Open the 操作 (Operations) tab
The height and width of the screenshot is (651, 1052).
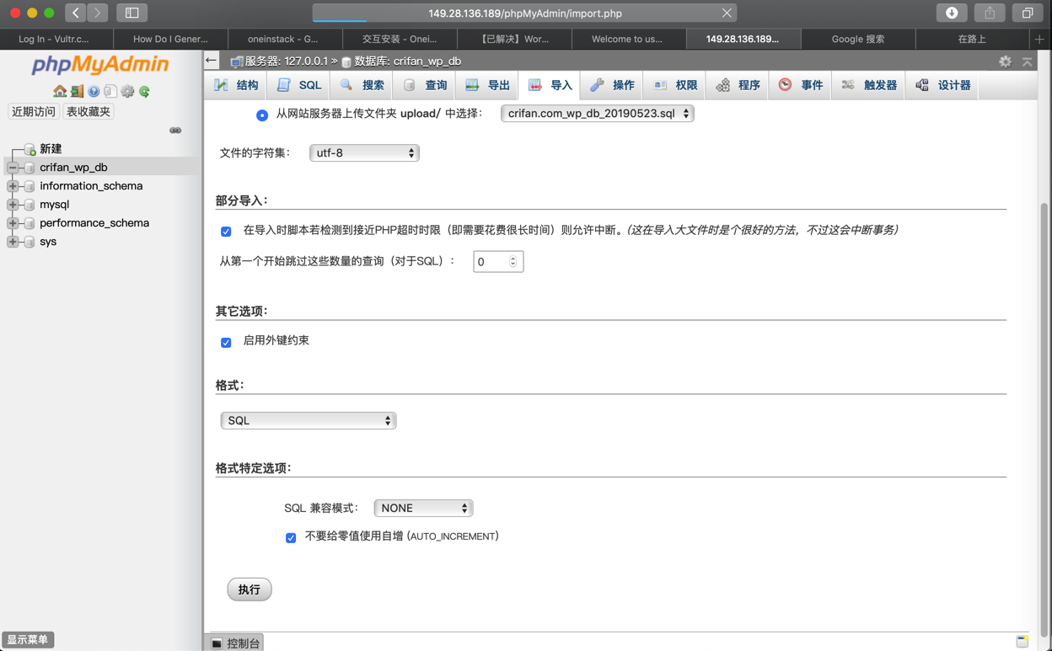point(613,85)
